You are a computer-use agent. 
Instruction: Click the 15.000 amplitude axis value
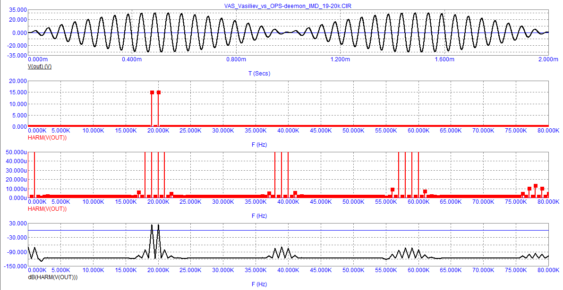pyautogui.click(x=17, y=92)
